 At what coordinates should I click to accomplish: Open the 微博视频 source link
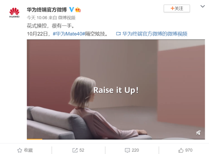pyautogui.click(x=67, y=18)
